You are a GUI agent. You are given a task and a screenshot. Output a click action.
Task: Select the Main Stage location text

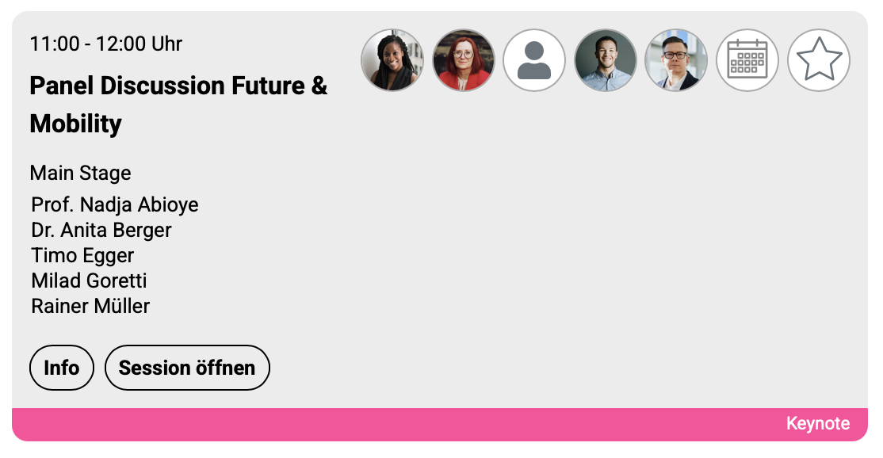(x=81, y=173)
